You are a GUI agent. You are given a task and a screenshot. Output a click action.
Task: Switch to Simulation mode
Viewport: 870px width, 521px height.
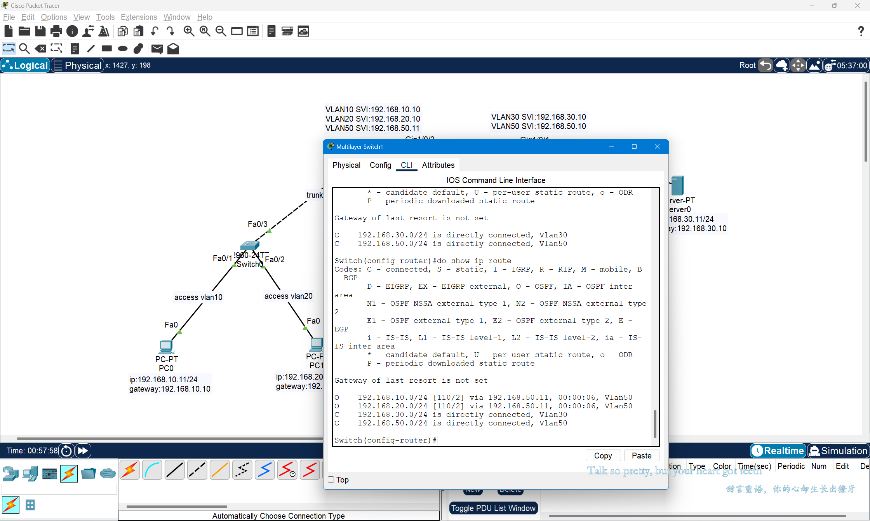[838, 451]
